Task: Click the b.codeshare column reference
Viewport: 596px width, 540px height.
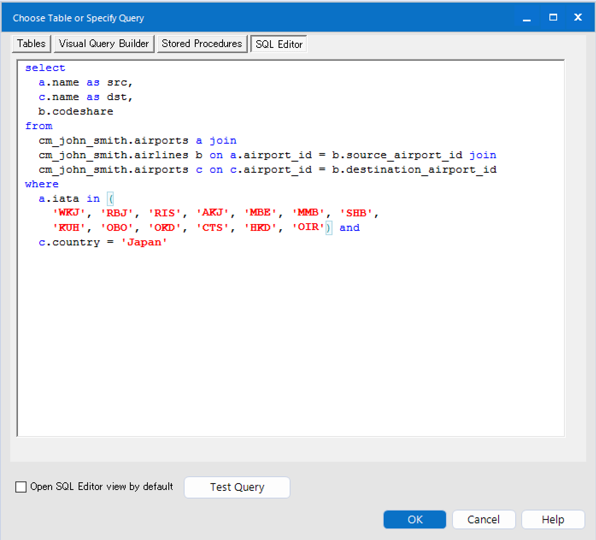Action: coord(76,111)
